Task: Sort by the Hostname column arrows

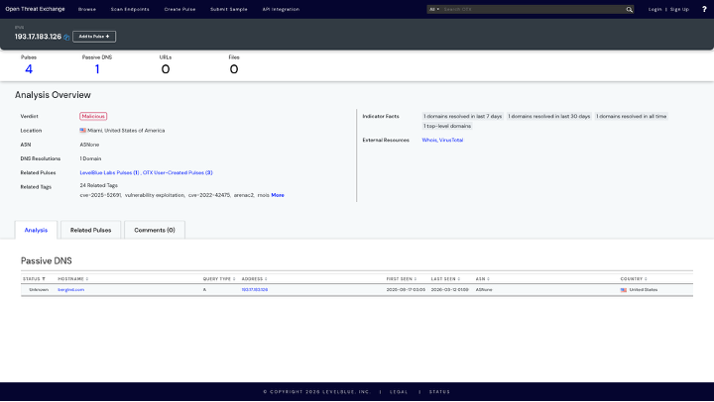Action: pos(87,279)
